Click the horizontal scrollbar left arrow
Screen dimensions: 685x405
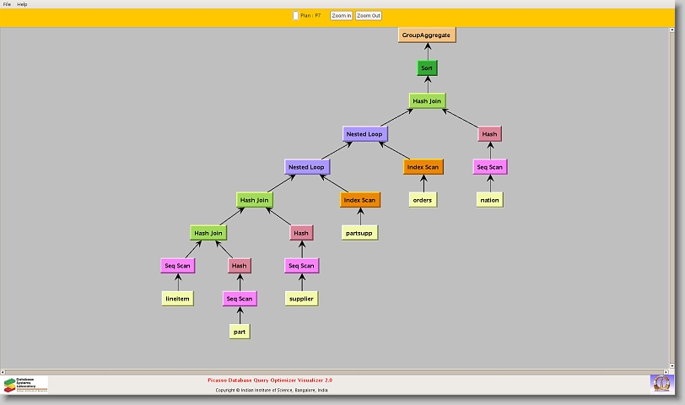pos(4,370)
